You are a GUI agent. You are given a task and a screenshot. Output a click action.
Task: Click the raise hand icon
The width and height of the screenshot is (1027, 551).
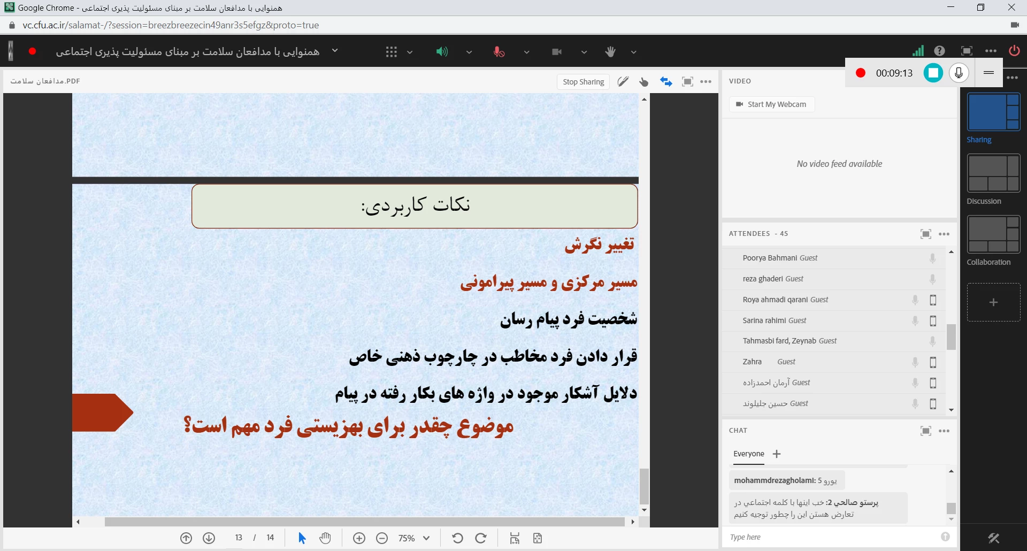[610, 52]
